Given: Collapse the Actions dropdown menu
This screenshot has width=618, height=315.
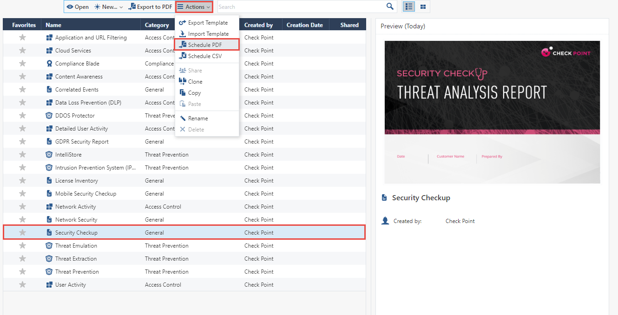Looking at the screenshot, I should click(194, 7).
